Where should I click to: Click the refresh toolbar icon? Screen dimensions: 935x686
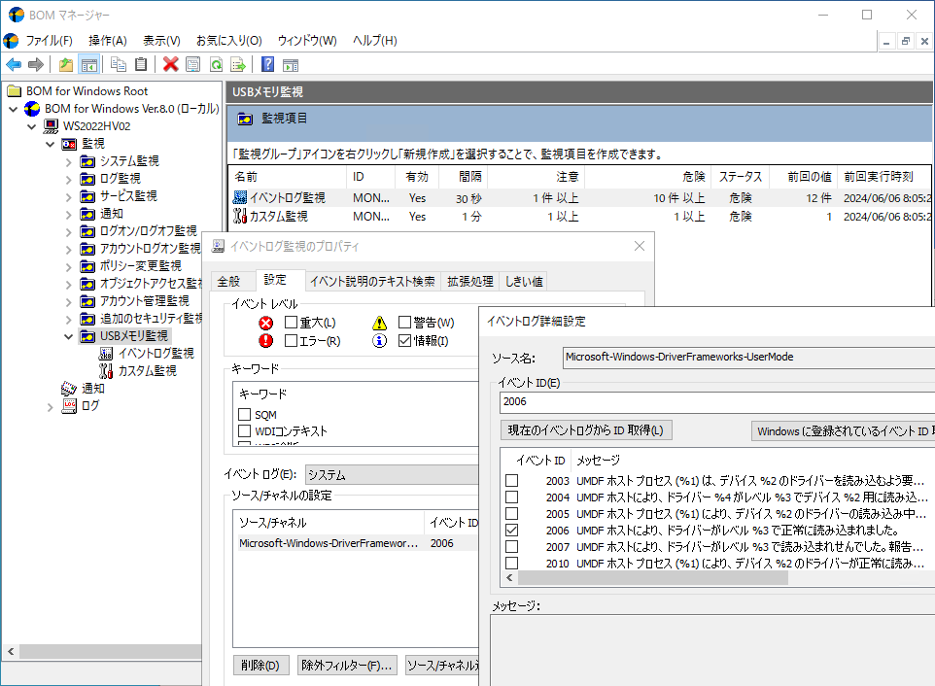pos(216,65)
